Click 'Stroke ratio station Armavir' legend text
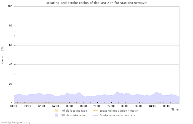 [117, 115]
